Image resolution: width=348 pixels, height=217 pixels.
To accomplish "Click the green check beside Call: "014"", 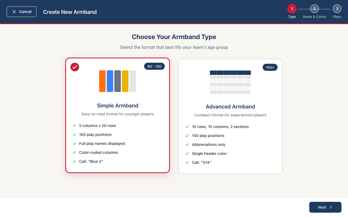I will (187, 162).
